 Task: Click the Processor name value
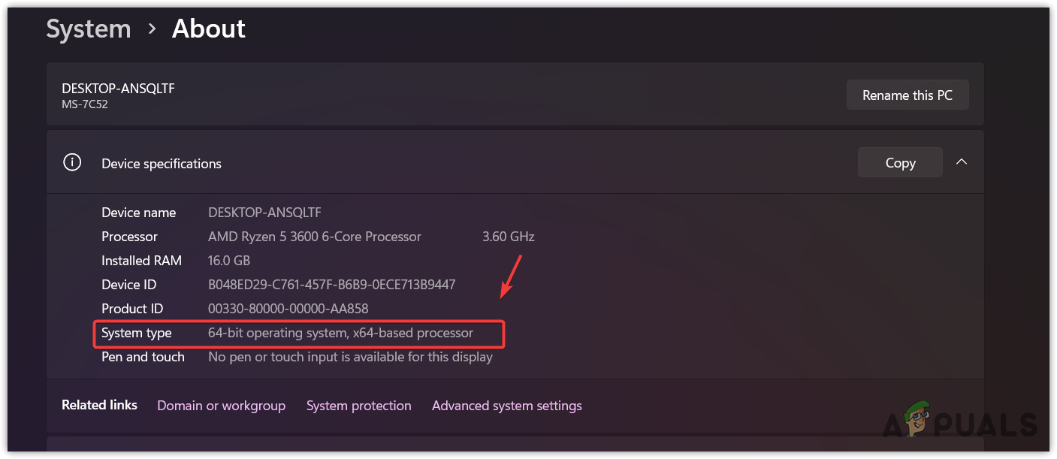point(314,237)
